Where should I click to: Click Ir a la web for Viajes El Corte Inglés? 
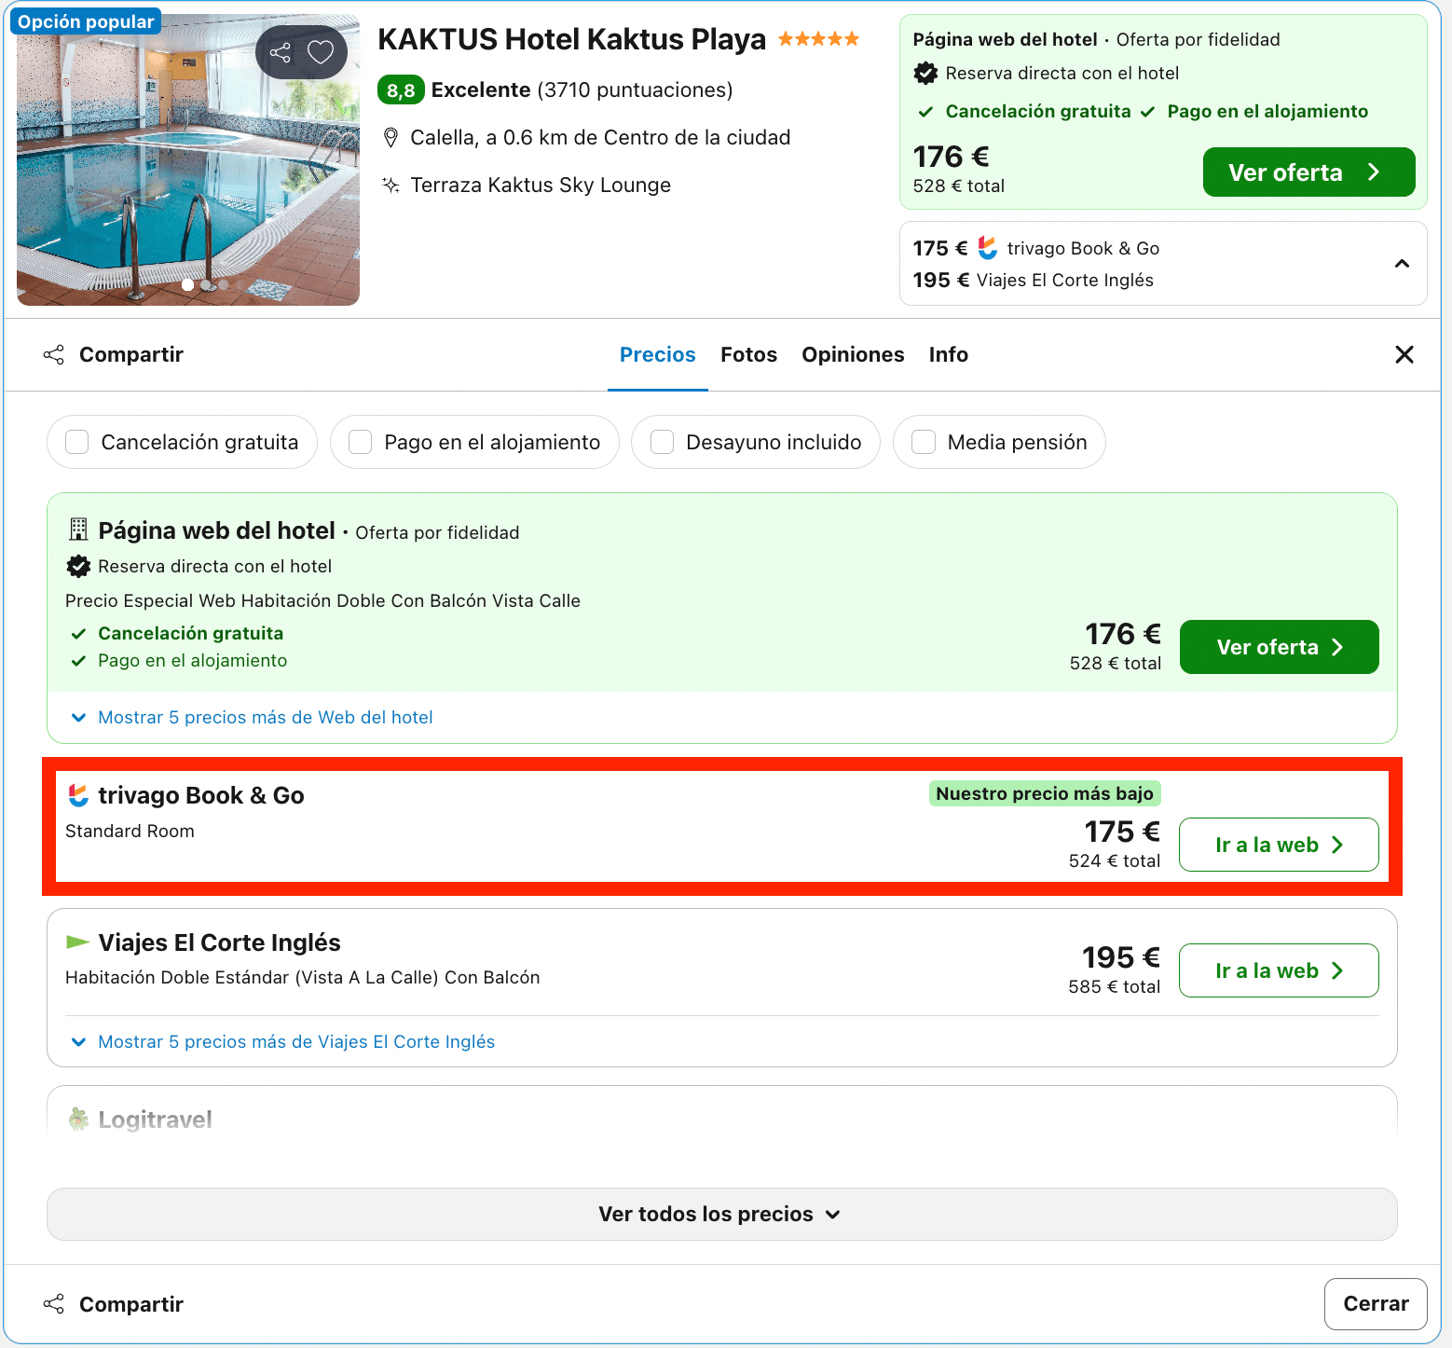pyautogui.click(x=1279, y=970)
